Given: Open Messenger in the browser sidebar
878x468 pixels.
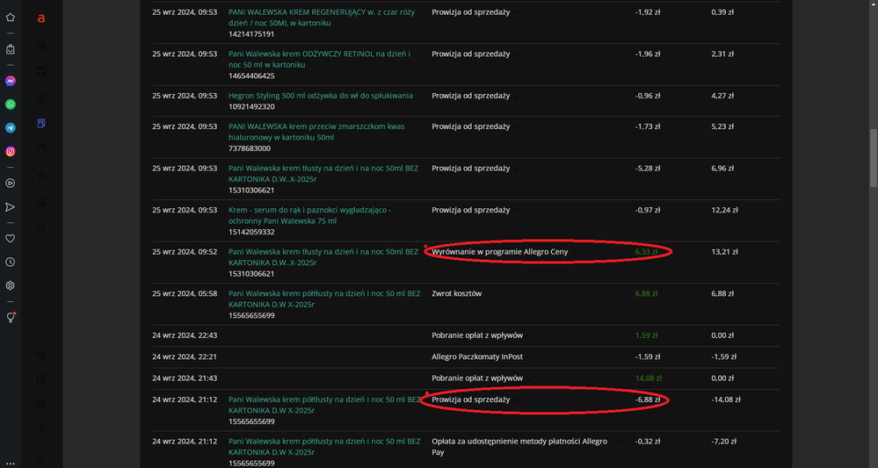Looking at the screenshot, I should coord(11,81).
